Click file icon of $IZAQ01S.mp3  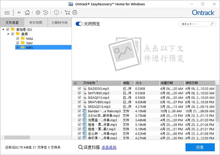pos(85,98)
